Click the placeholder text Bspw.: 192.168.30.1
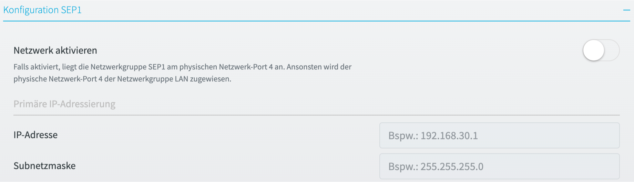This screenshot has height=182, width=634. click(x=433, y=136)
